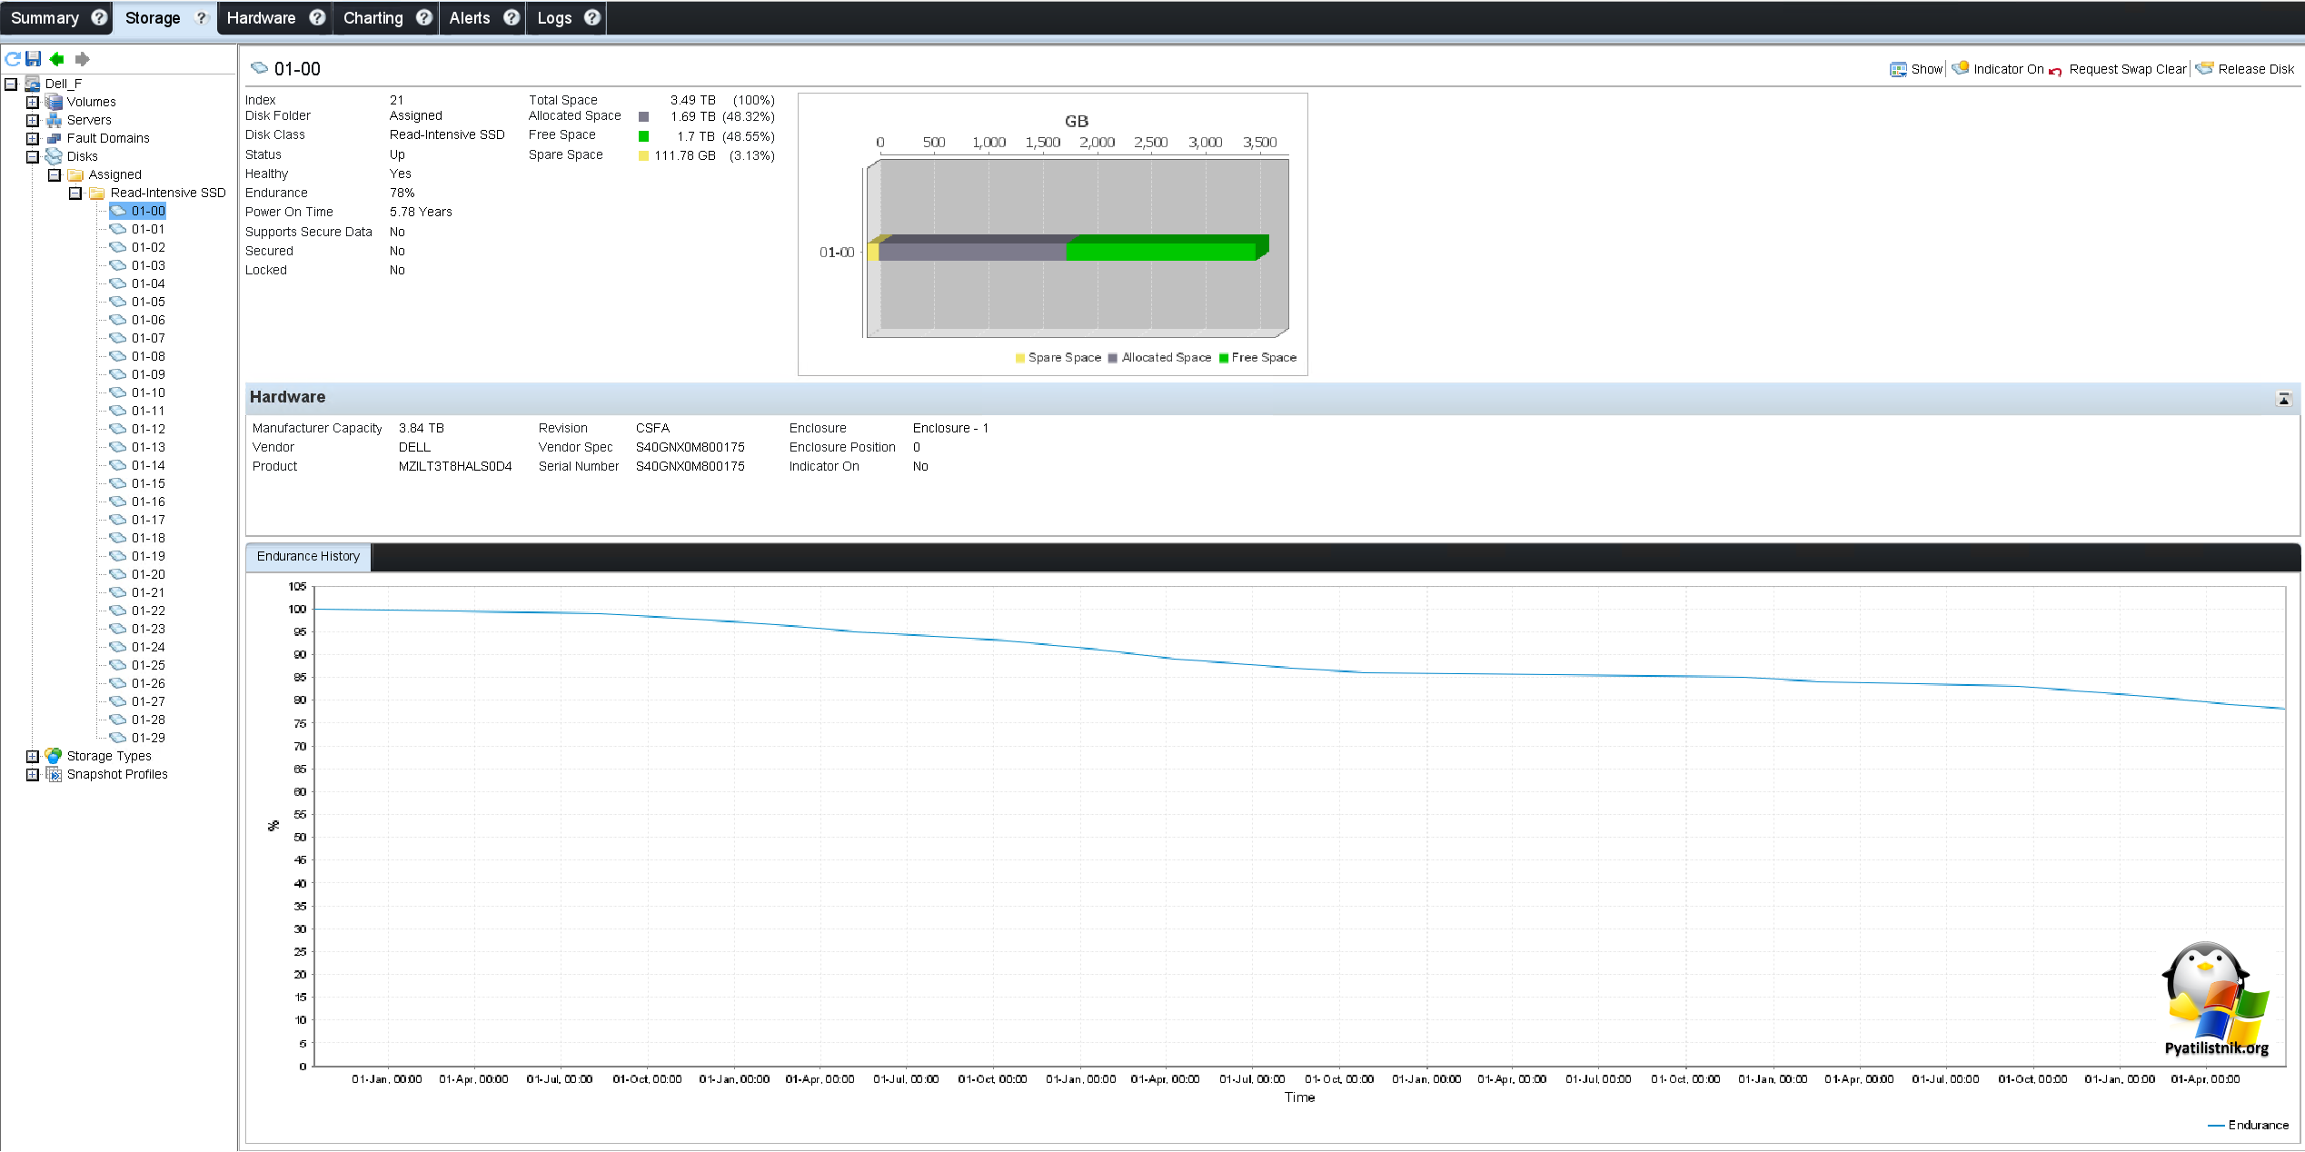Click the Release Disk icon

2205,68
